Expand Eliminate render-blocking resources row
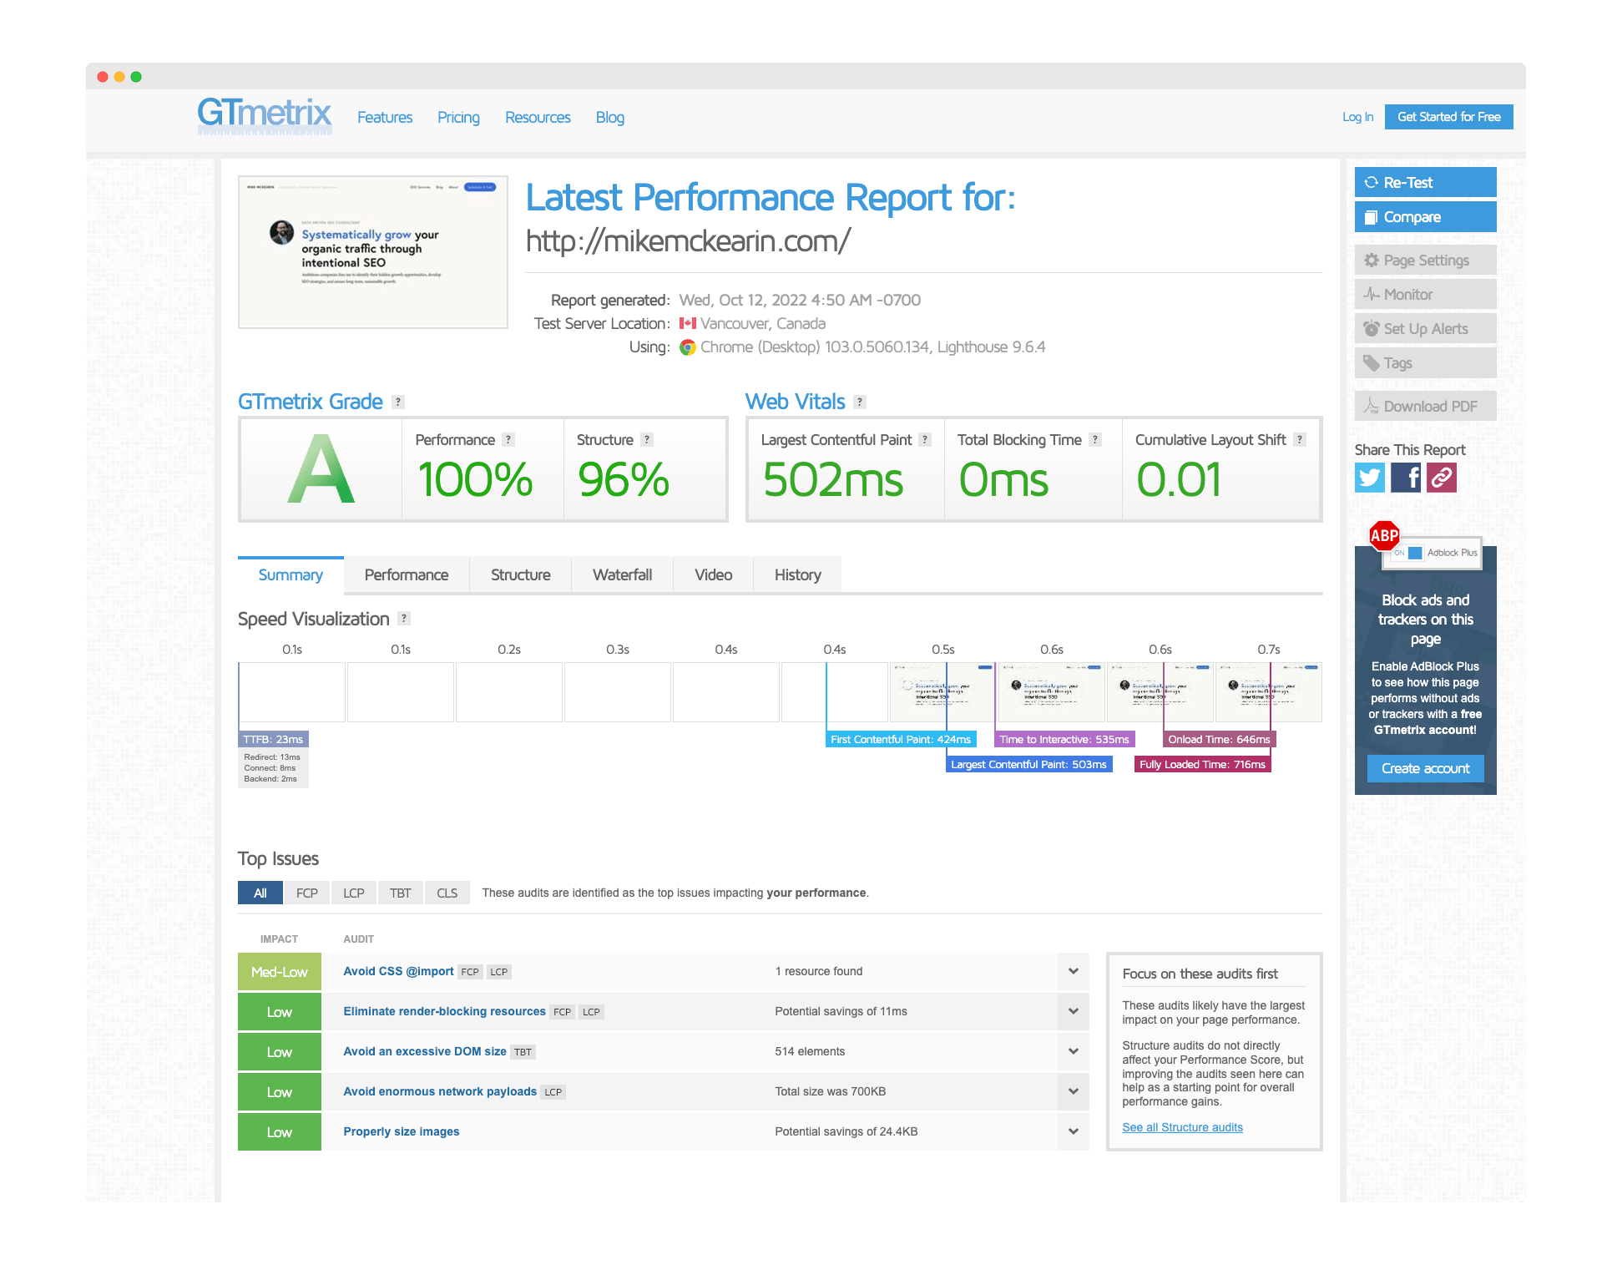The width and height of the screenshot is (1612, 1265). [x=1074, y=1011]
